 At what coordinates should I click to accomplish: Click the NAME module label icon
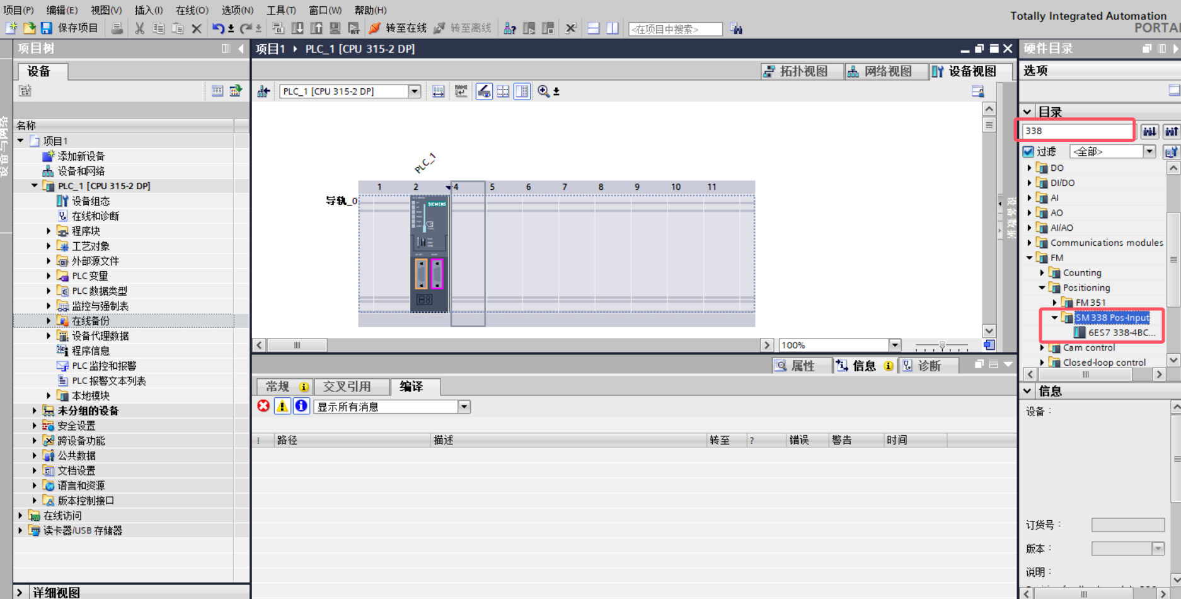(x=461, y=91)
